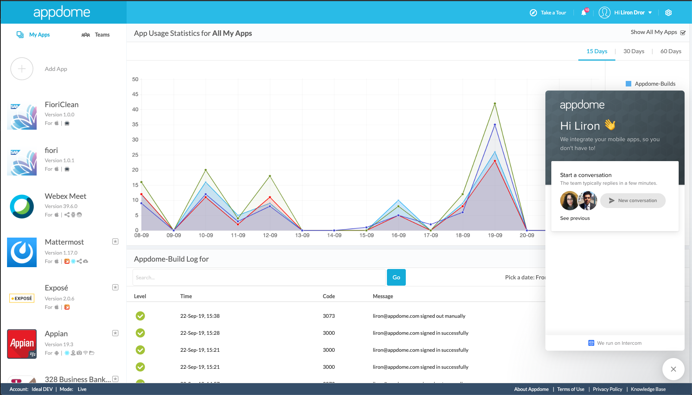Screen dimensions: 692x395
Task: Click Appian wifi feature icon
Action: [86, 353]
